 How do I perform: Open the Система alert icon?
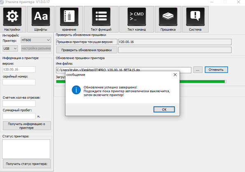(x=195, y=17)
